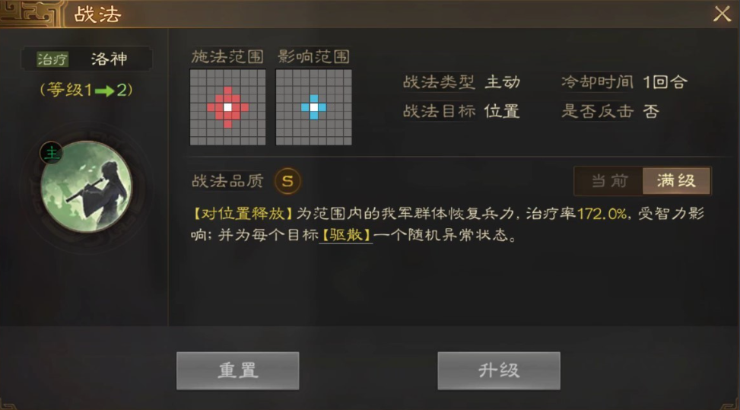Switch description to 满级 level
The image size is (740, 410).
(x=676, y=181)
